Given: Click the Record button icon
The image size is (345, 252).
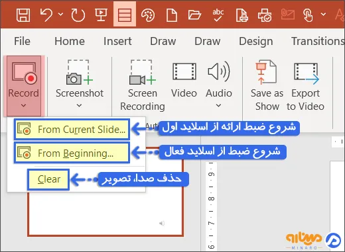Looking at the screenshot, I should tap(25, 73).
